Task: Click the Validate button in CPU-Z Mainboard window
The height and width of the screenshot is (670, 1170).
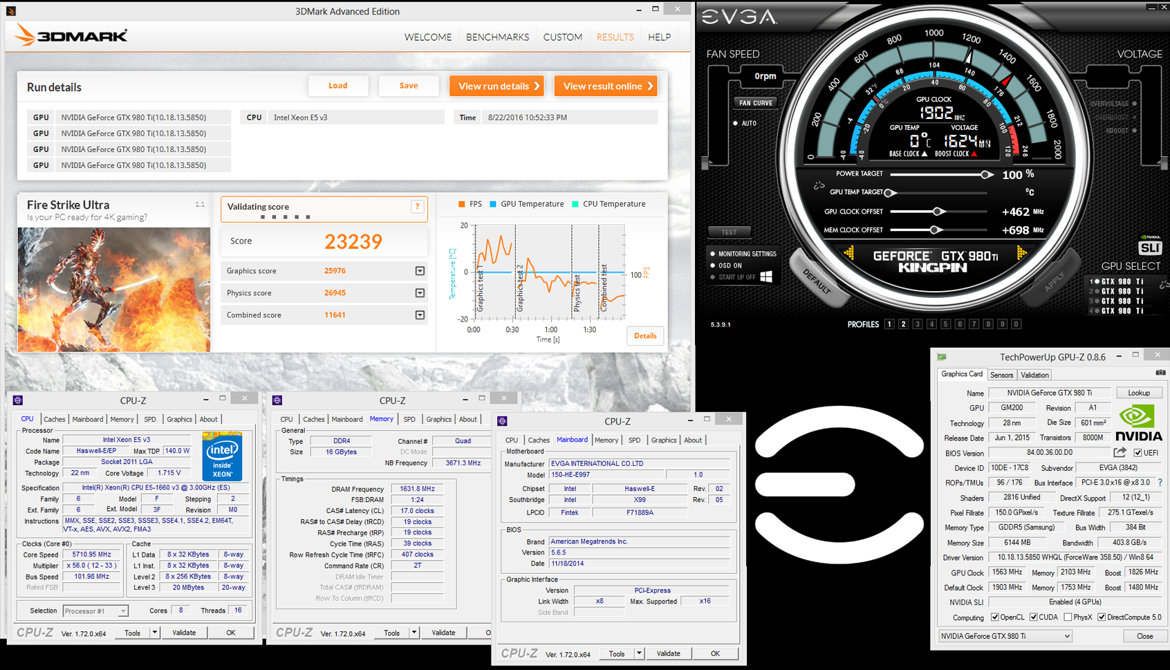Action: [668, 653]
